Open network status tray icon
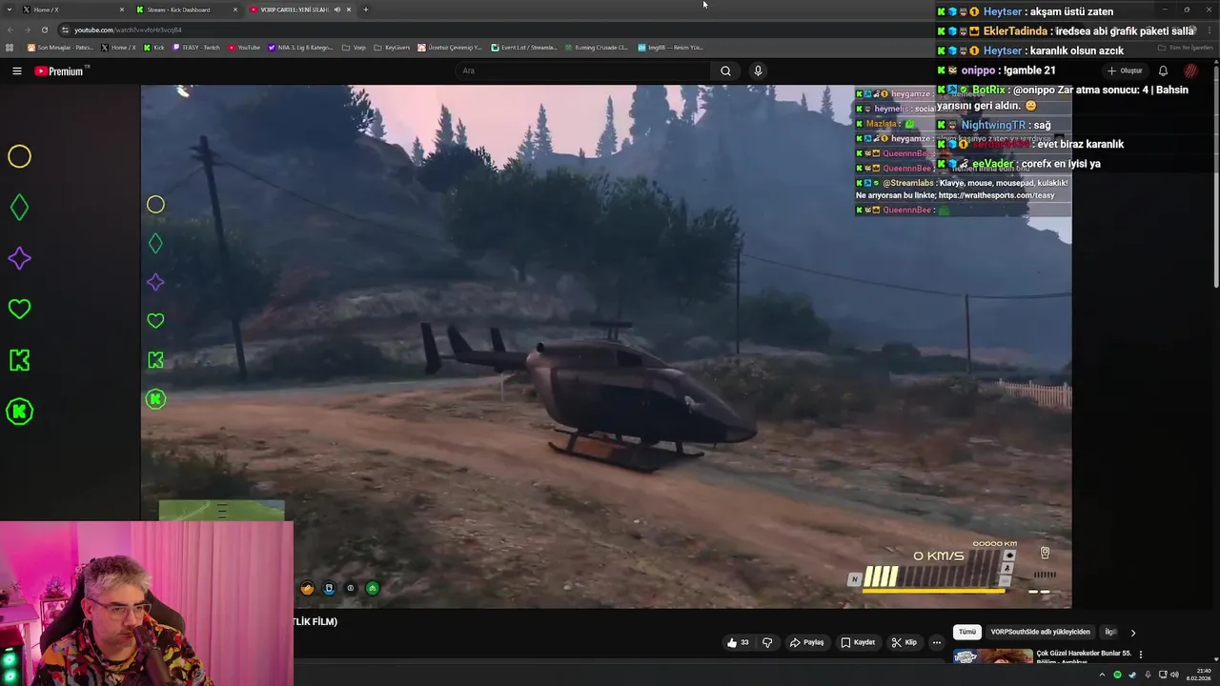Screen dimensions: 1220x686 point(1162,675)
